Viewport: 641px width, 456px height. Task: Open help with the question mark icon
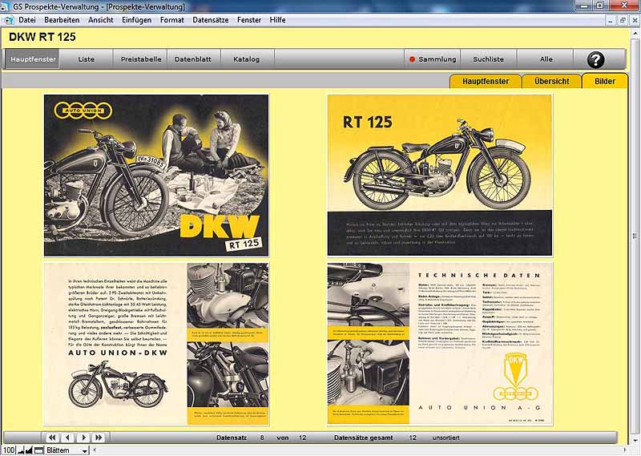pos(595,60)
